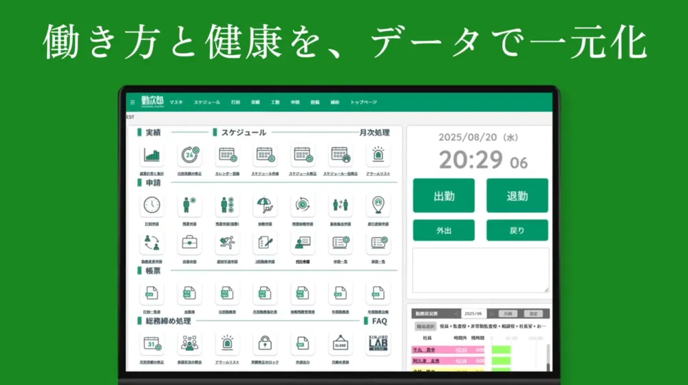The height and width of the screenshot is (385, 688).
Task: Open the スケジュール作成 calendar icon
Action: pos(265,155)
